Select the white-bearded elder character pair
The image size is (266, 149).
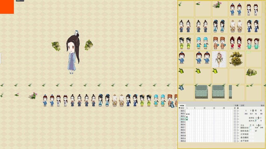tap(236, 26)
